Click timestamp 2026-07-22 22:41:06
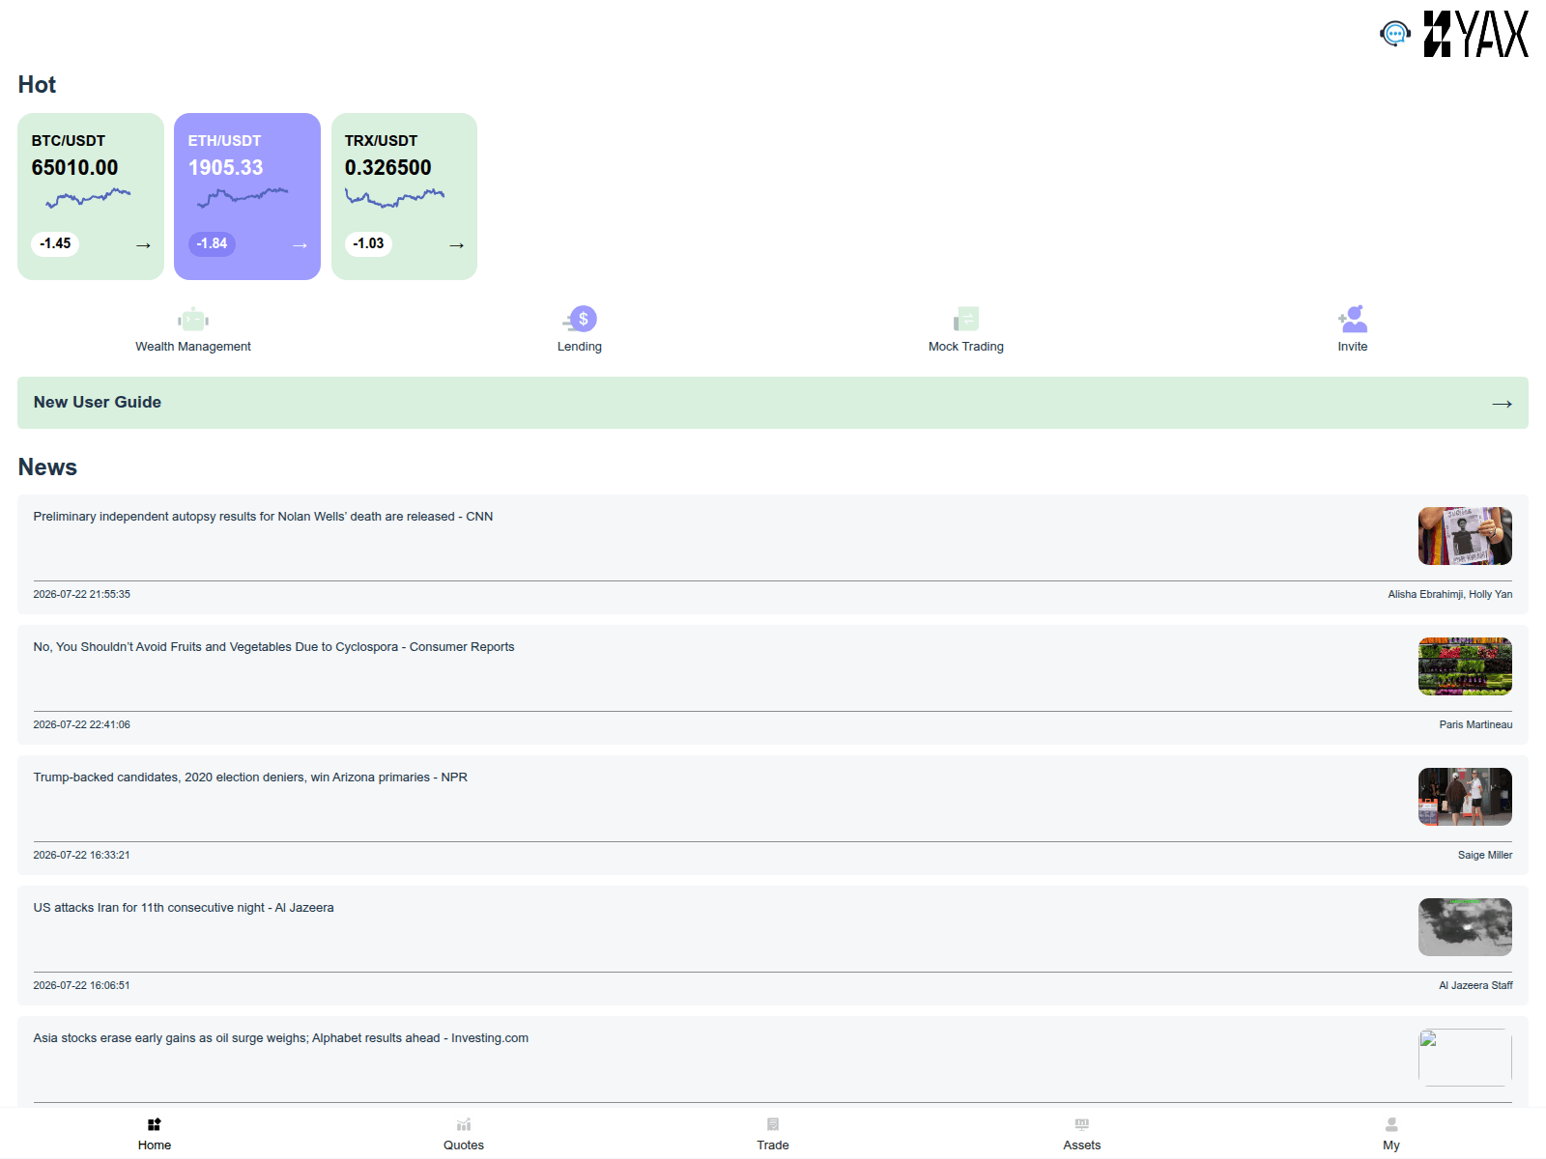 pyautogui.click(x=82, y=725)
